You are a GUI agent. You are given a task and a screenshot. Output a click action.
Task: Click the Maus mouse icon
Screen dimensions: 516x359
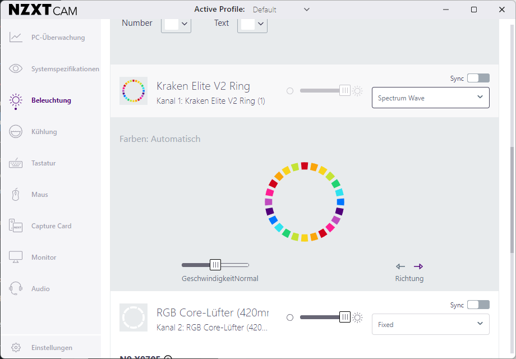click(x=16, y=195)
